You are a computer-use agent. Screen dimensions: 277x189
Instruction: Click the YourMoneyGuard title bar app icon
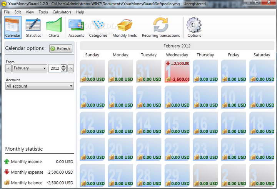pos(4,4)
